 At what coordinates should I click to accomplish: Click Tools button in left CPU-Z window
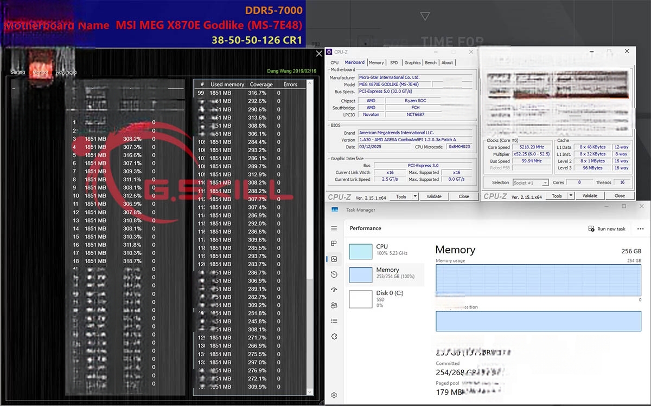coord(401,197)
